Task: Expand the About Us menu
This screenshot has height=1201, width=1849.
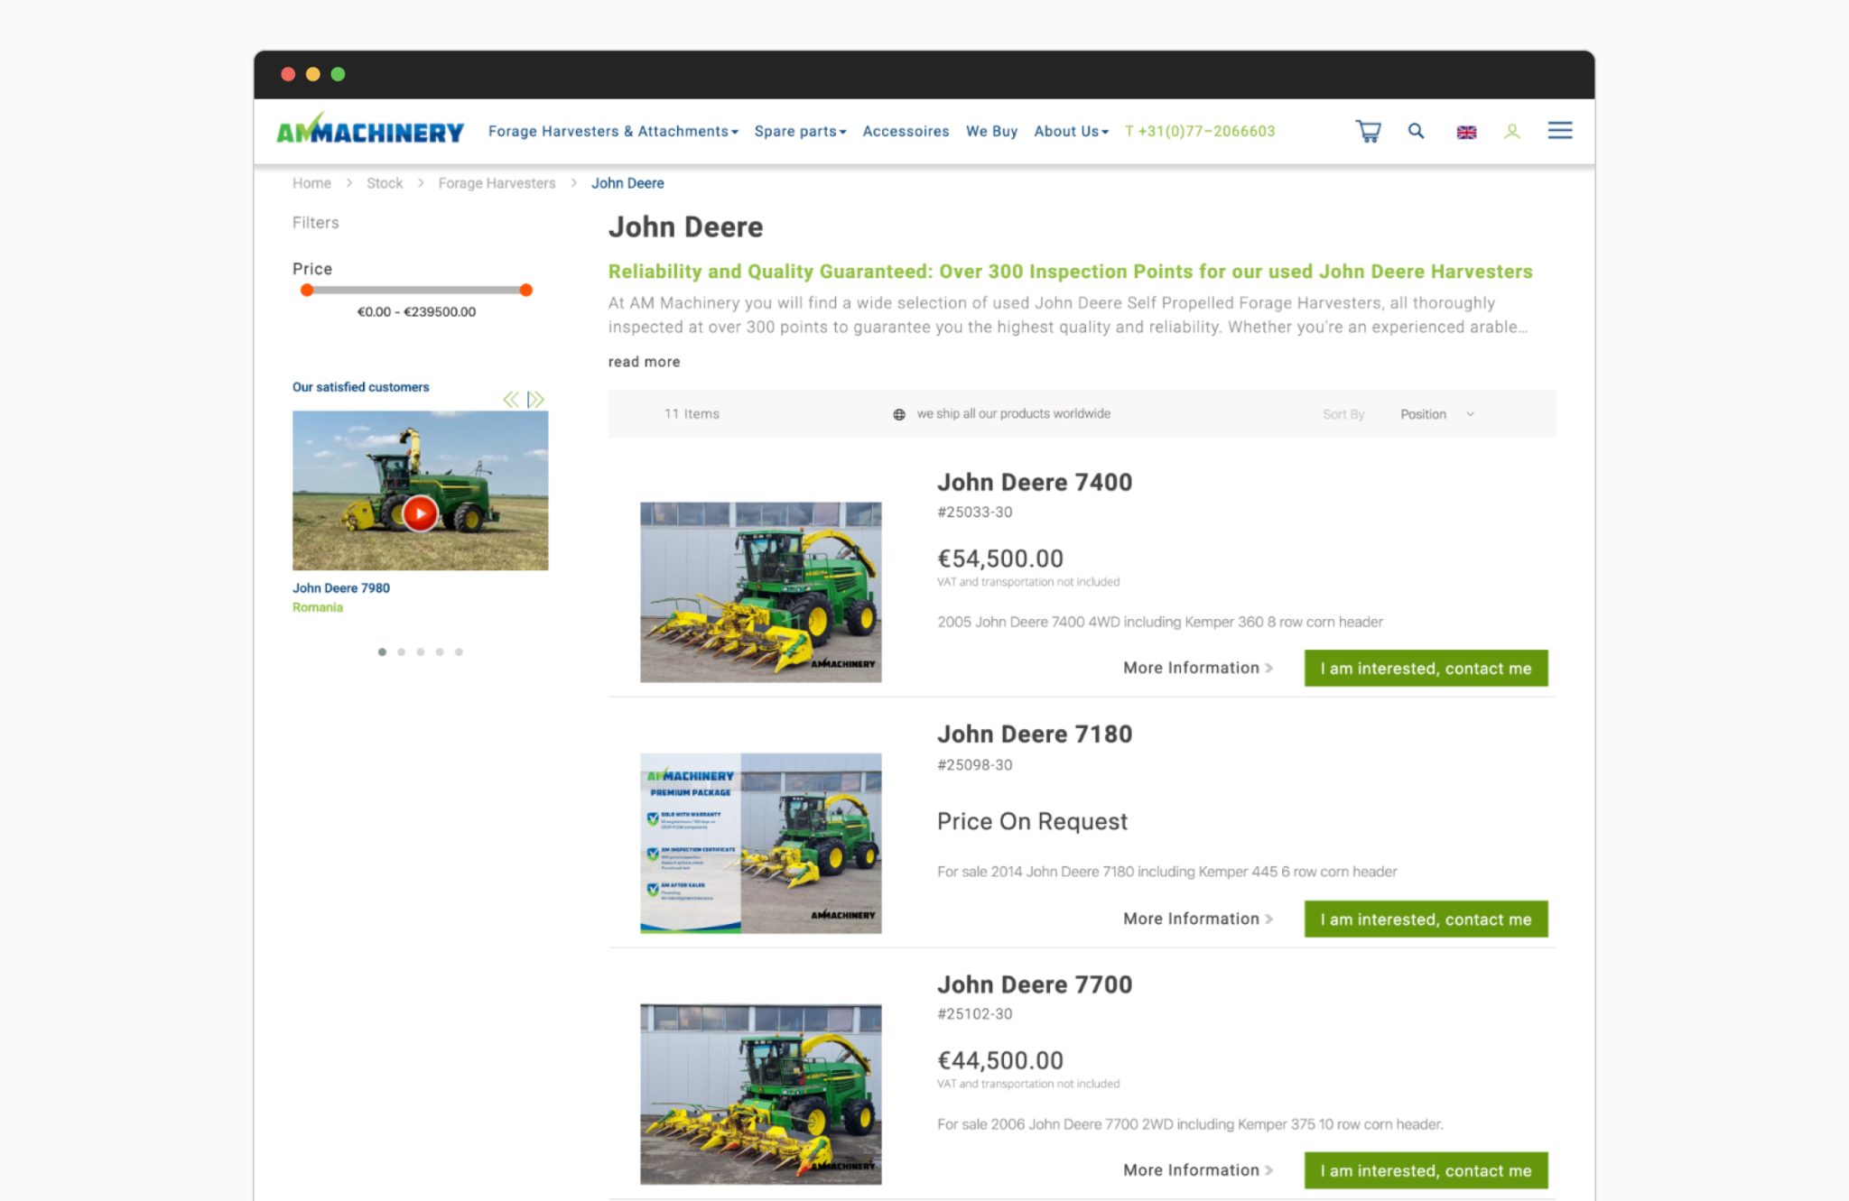Action: point(1071,131)
